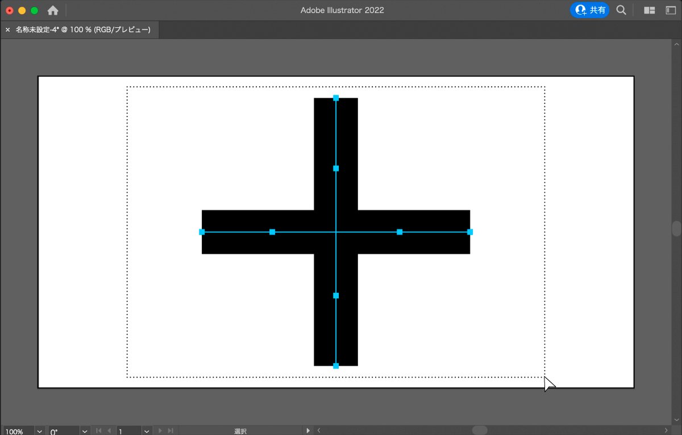
Task: Open the zoom level dropdown arrow
Action: click(x=40, y=431)
